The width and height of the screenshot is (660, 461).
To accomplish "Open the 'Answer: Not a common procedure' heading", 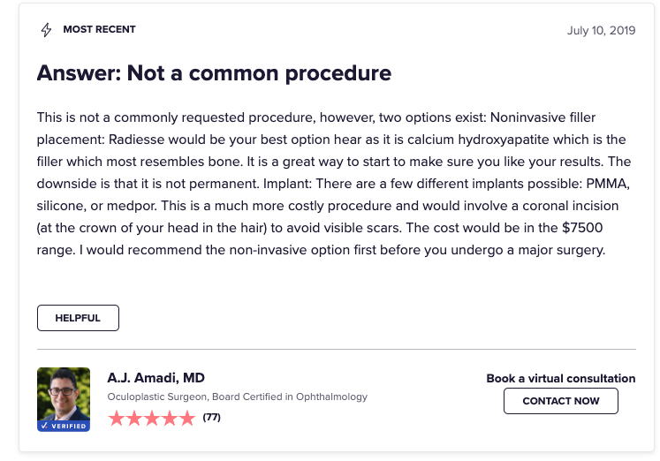I will coord(214,73).
